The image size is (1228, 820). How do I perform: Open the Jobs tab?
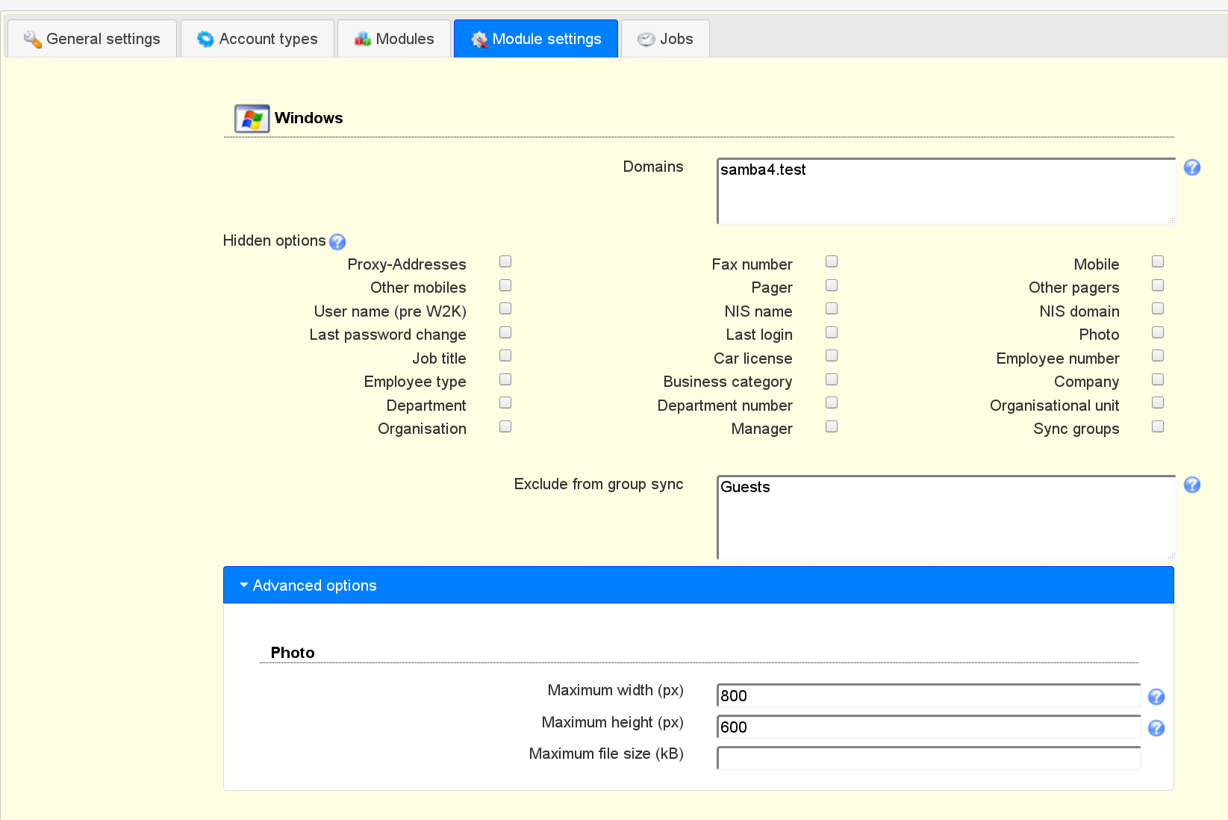tap(665, 39)
